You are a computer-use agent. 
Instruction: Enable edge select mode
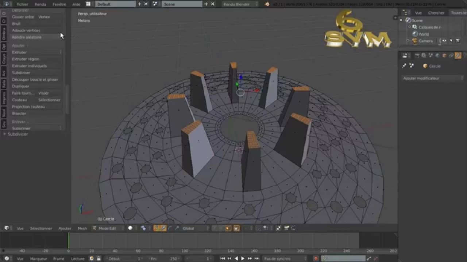221,228
